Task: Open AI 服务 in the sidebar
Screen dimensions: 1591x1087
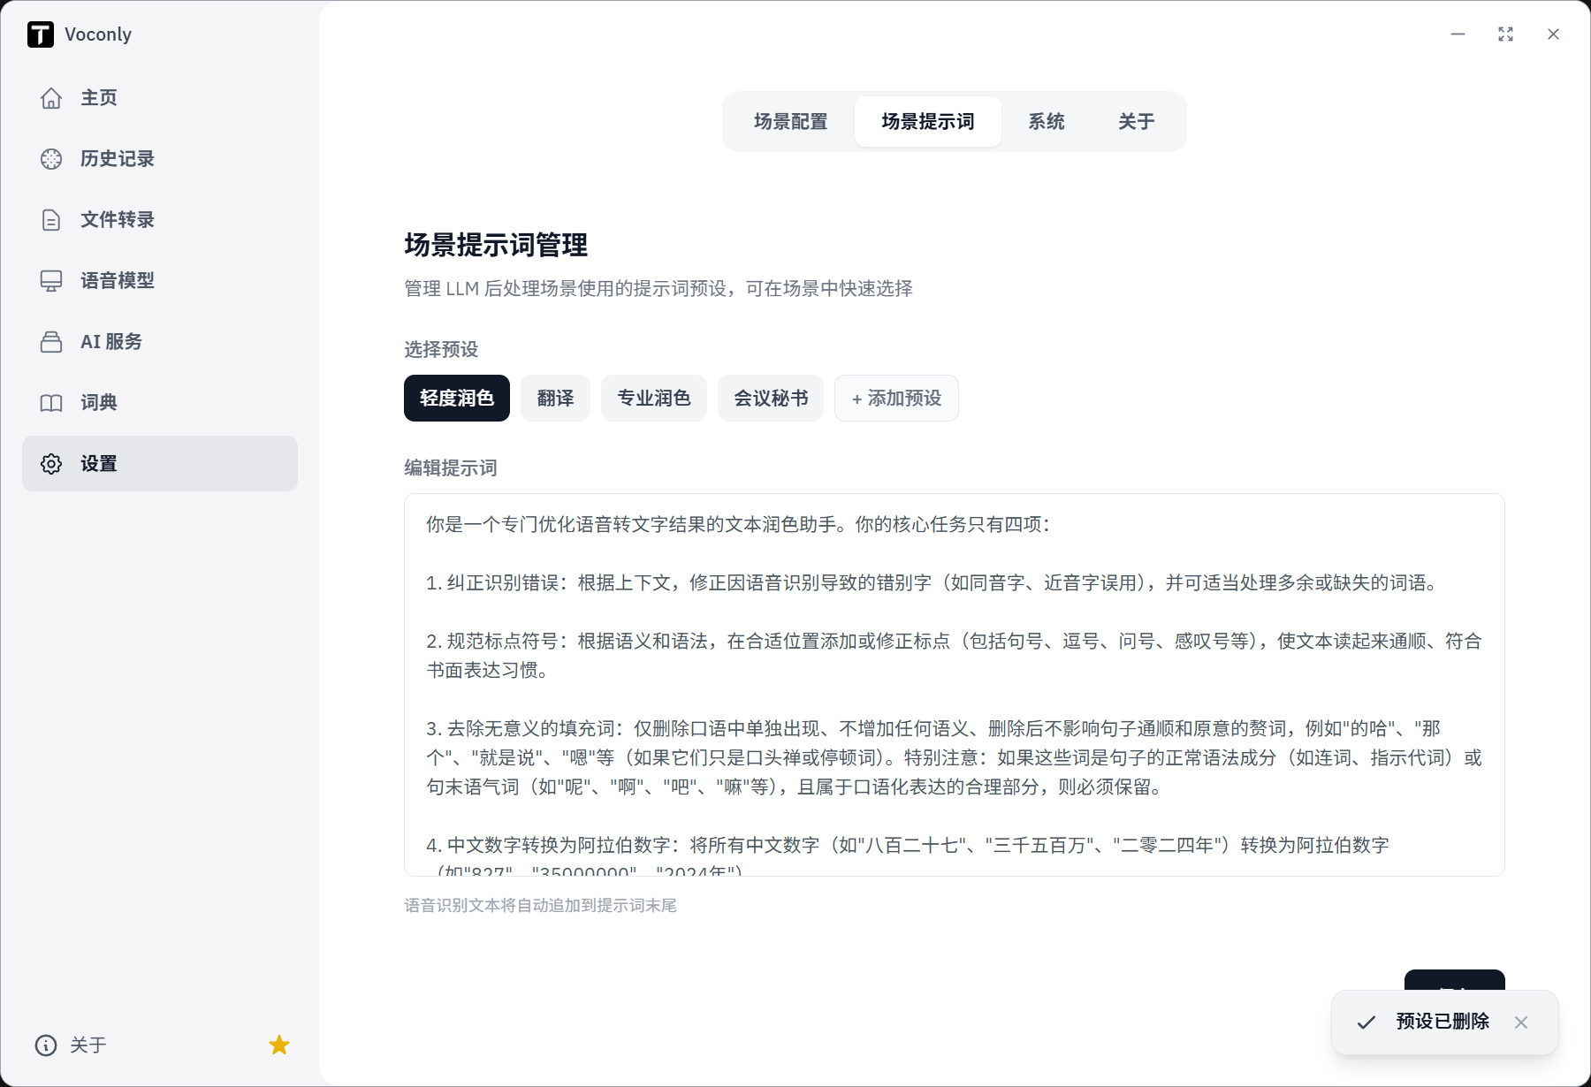Action: 160,342
